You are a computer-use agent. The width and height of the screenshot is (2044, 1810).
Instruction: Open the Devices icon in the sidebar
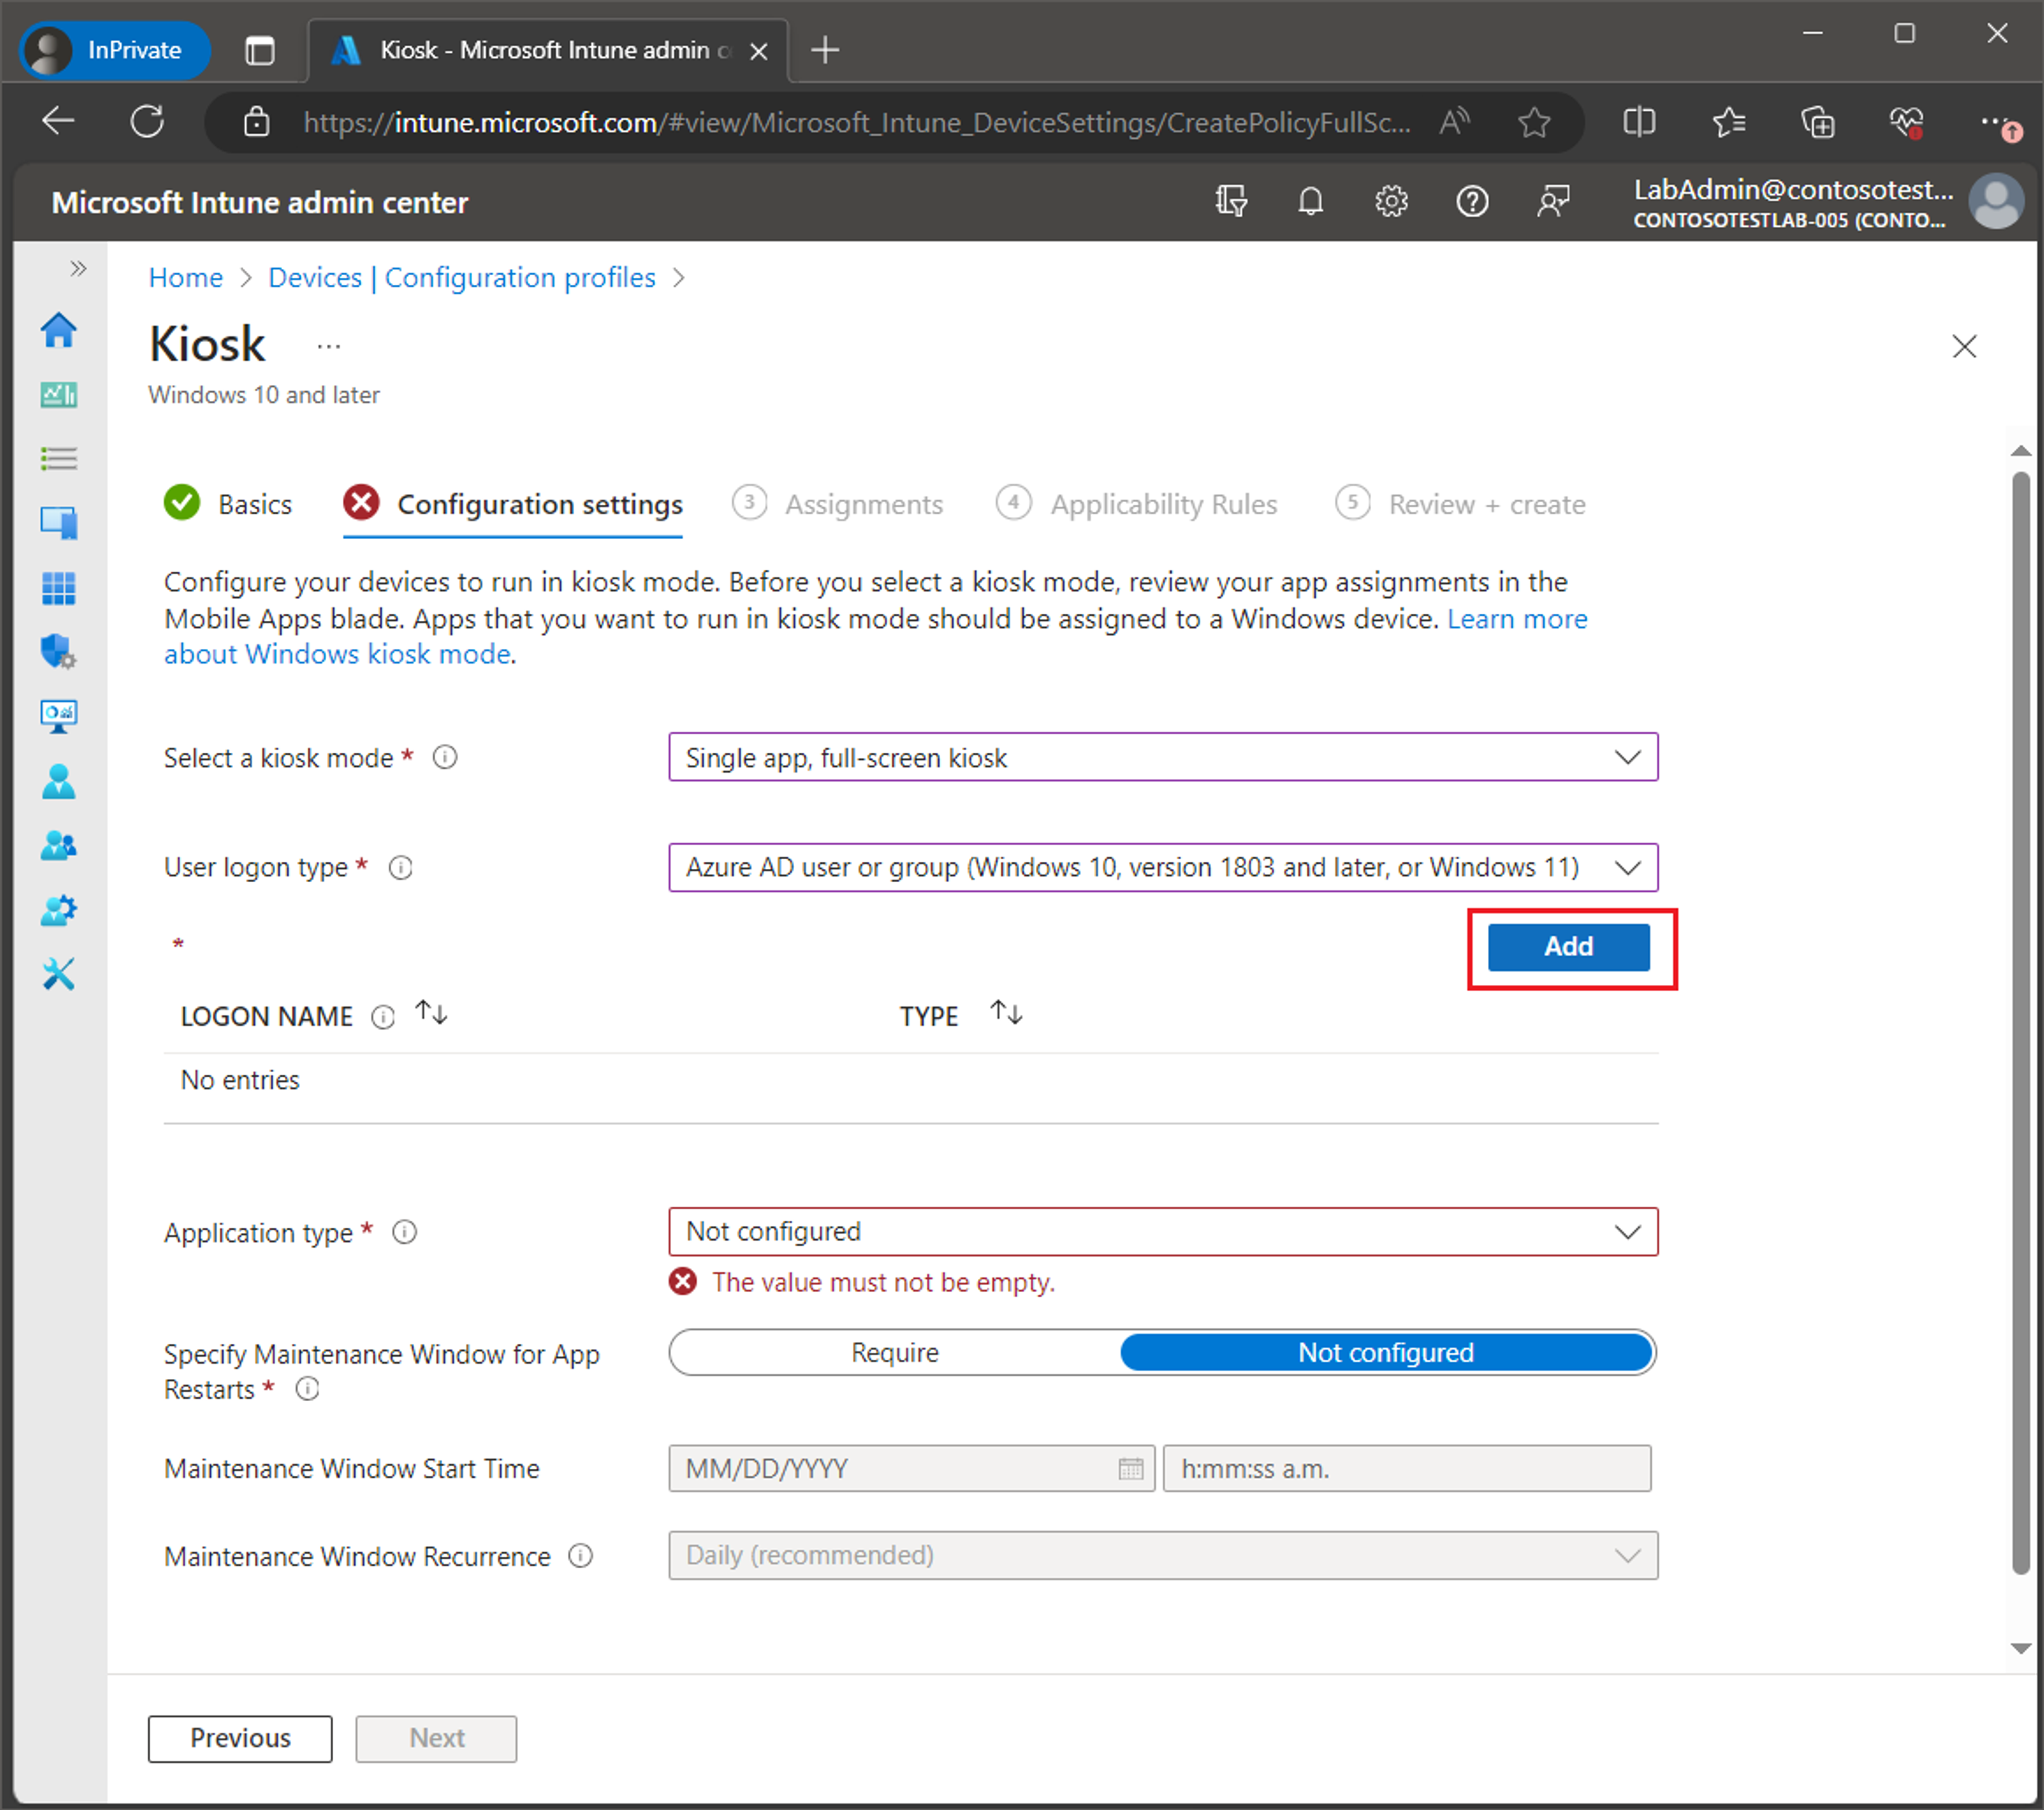[x=59, y=523]
